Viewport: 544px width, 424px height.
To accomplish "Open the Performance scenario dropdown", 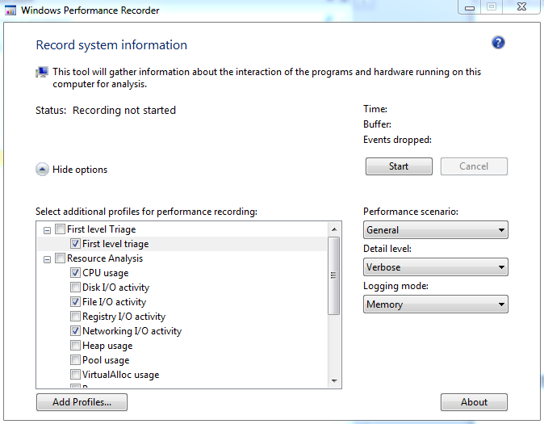I will (436, 230).
